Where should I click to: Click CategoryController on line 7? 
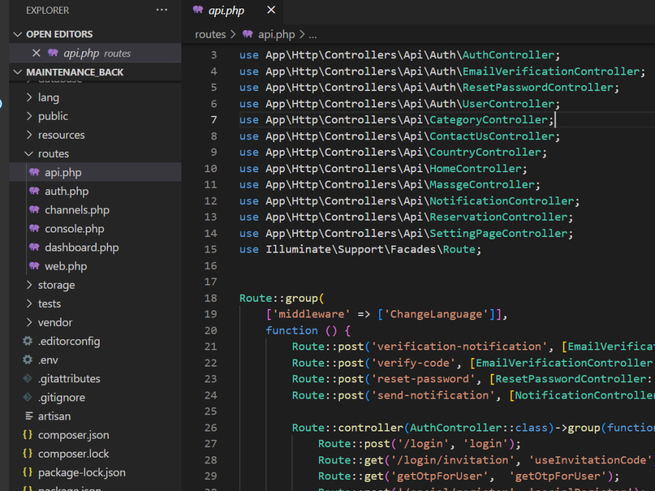(x=489, y=120)
